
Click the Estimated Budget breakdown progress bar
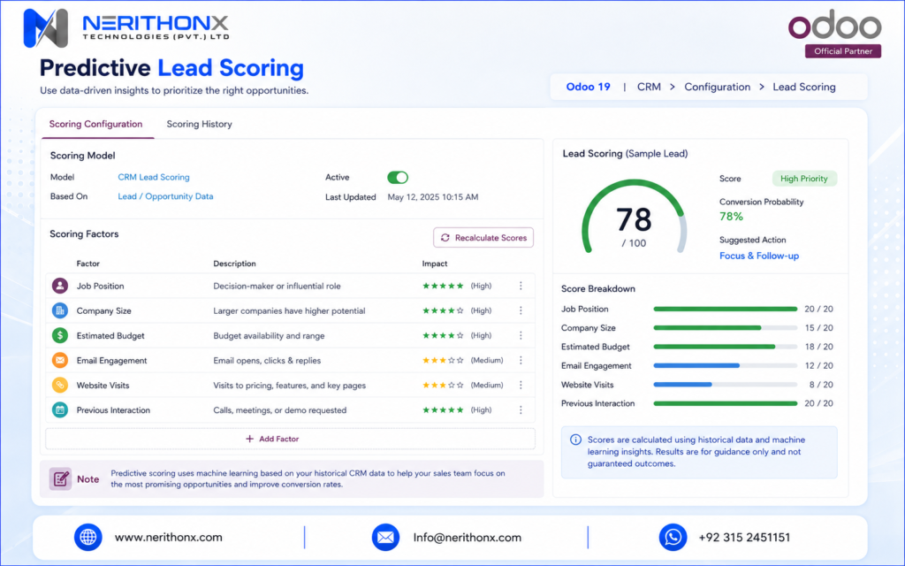725,347
